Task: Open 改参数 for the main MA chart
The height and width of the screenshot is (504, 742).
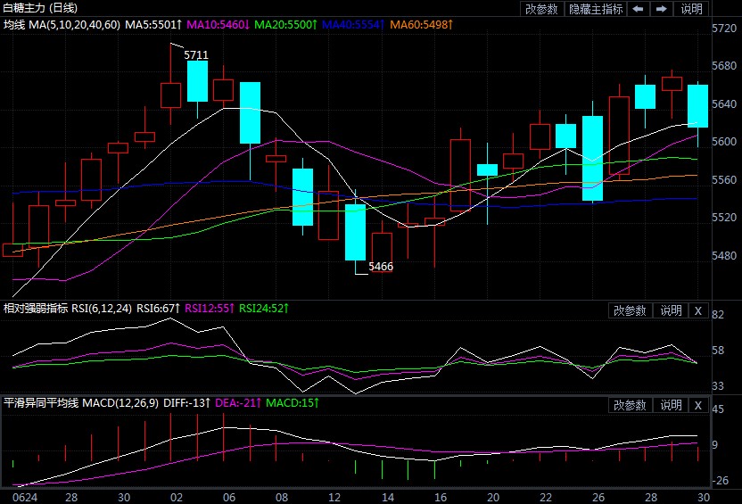Action: click(x=541, y=9)
